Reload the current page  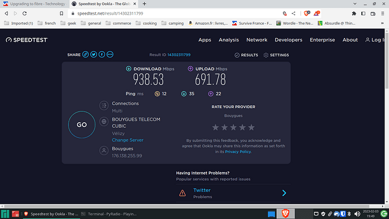(25, 14)
